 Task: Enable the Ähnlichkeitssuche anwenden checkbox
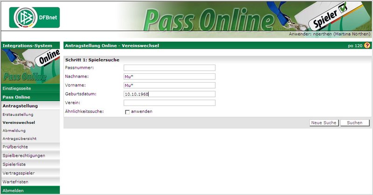click(x=127, y=112)
